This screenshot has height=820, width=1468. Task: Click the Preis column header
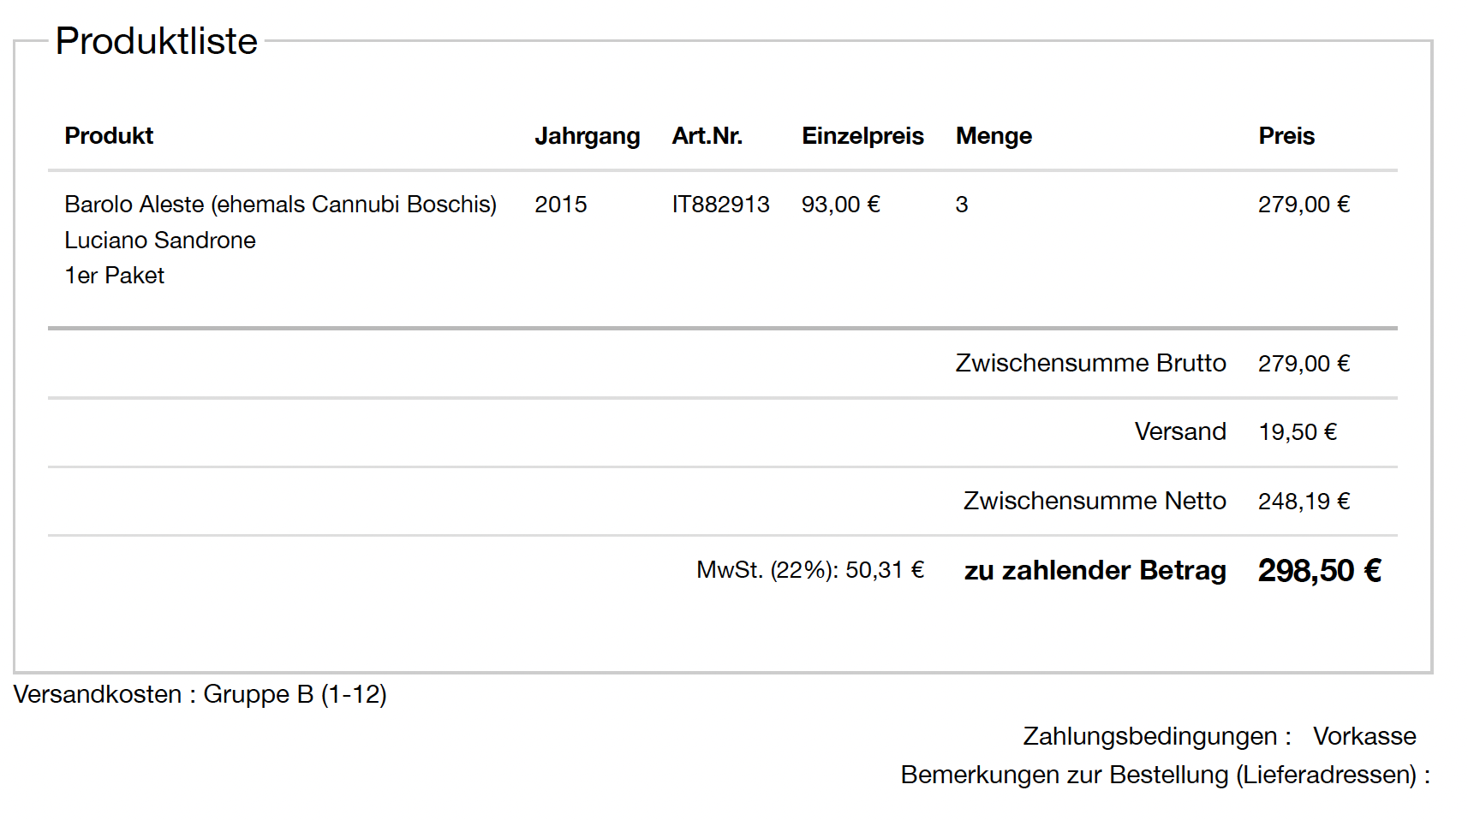coord(1286,136)
